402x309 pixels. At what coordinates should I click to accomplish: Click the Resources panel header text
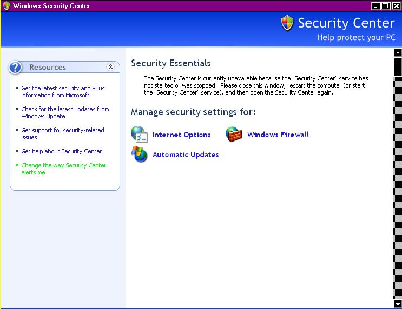coord(48,67)
